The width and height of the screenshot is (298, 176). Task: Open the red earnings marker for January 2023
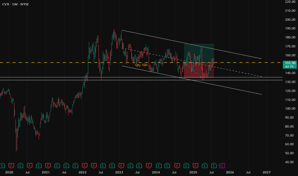[121, 166]
